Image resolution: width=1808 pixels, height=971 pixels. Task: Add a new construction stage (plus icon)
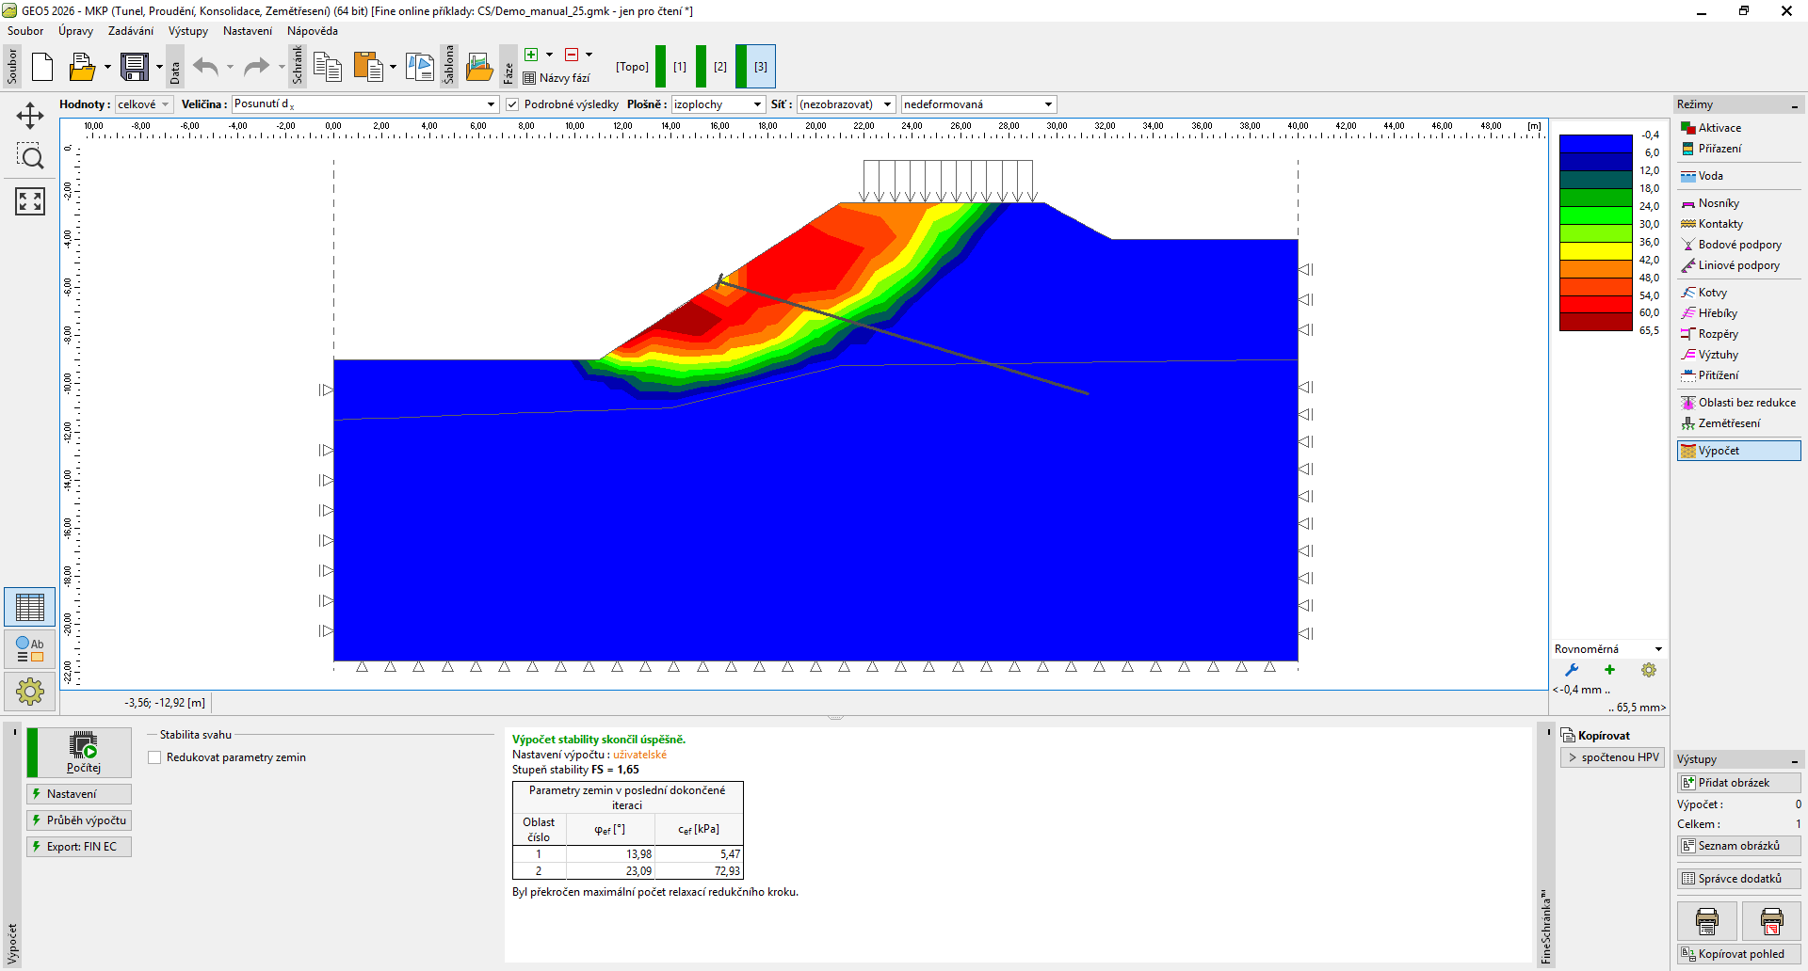tap(531, 55)
